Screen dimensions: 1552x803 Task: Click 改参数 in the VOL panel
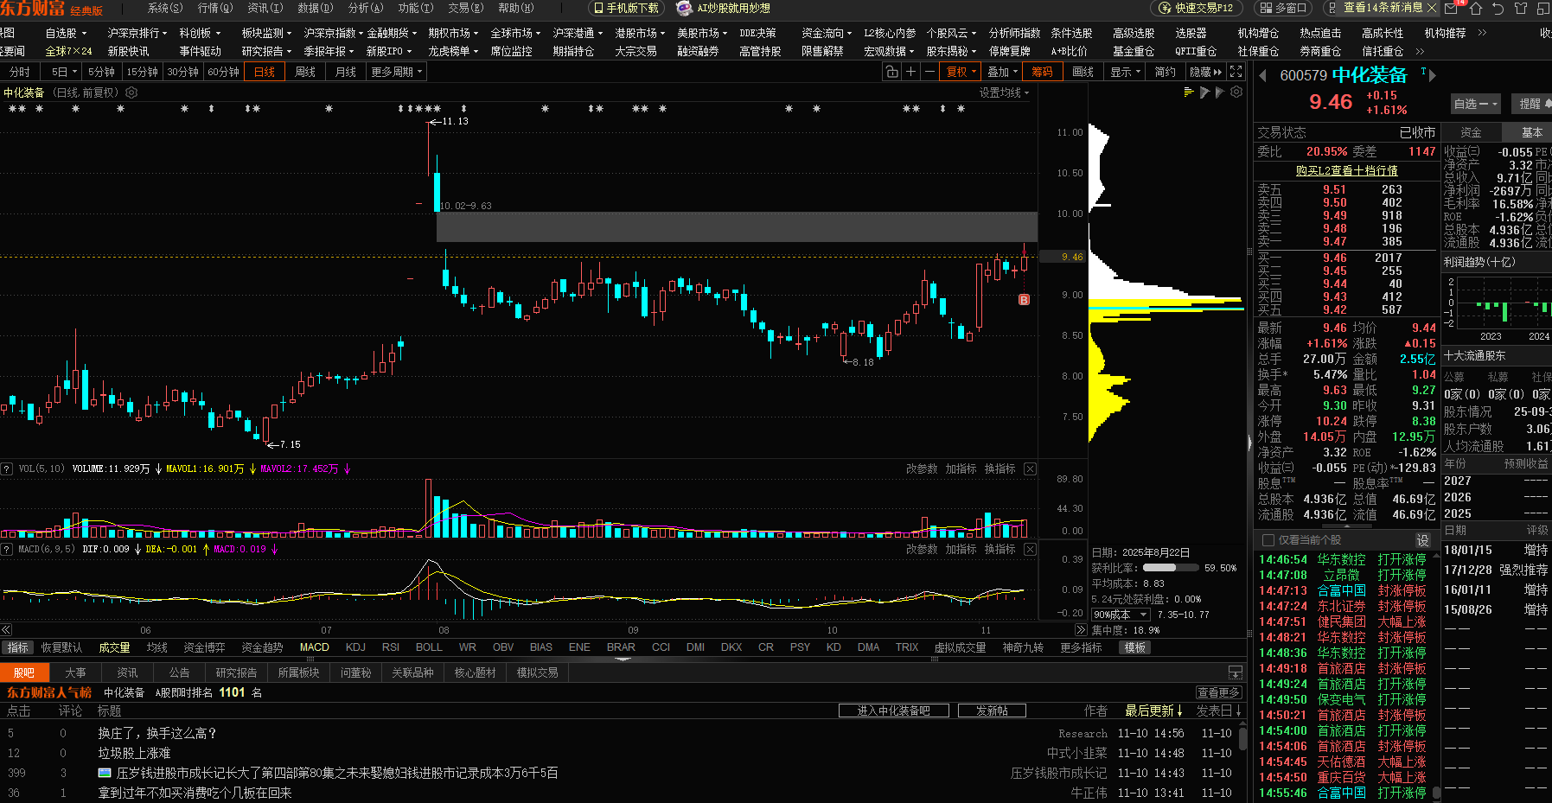[922, 468]
